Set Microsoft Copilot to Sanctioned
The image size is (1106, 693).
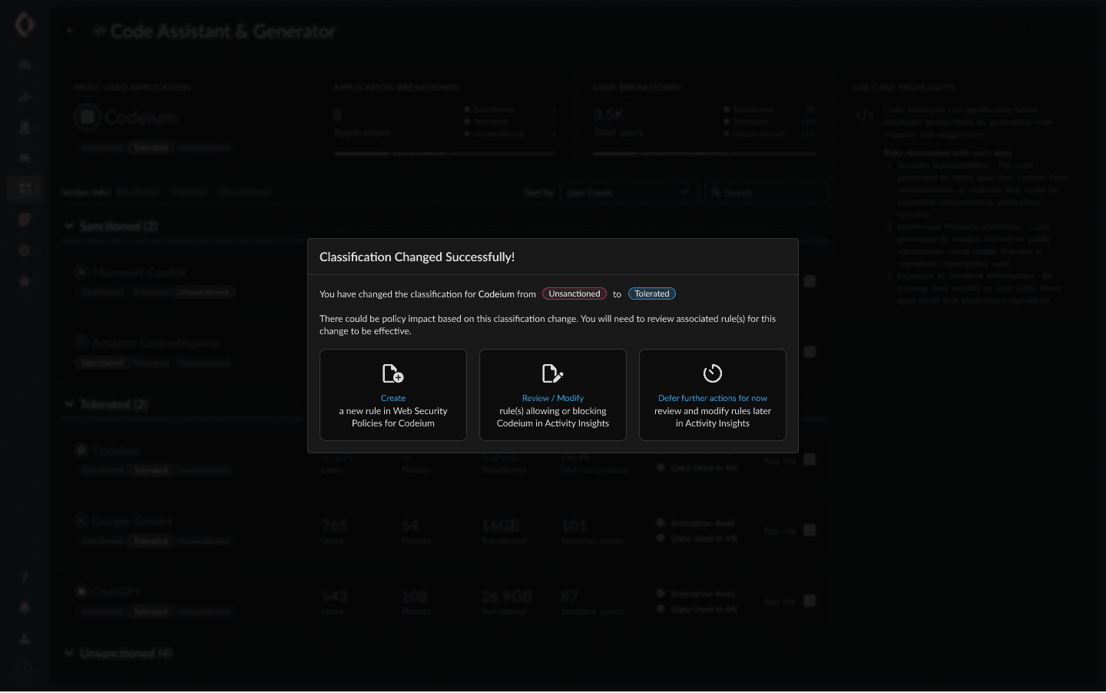(102, 292)
